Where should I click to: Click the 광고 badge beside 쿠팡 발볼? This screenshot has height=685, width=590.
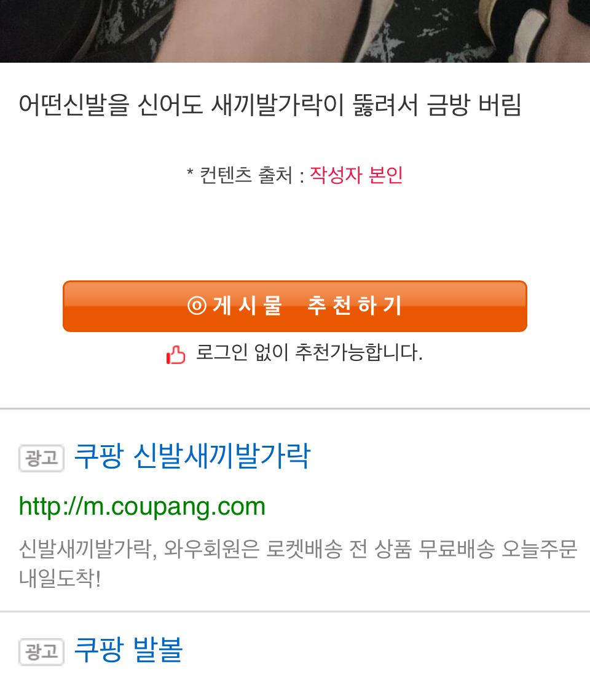click(x=42, y=652)
